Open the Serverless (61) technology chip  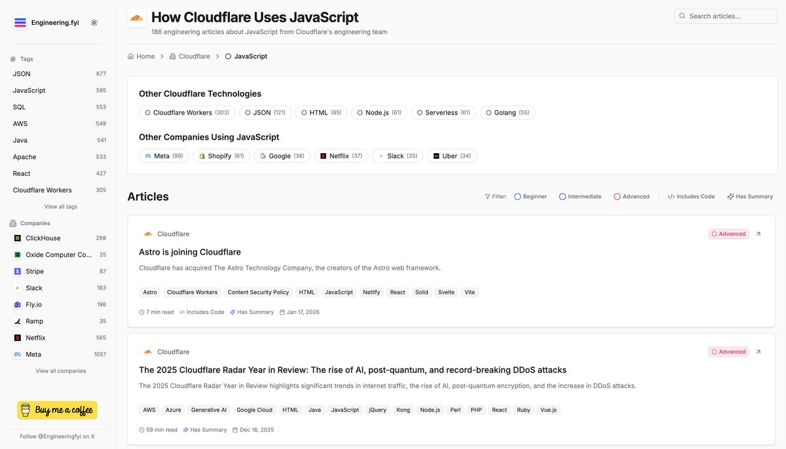(x=443, y=113)
